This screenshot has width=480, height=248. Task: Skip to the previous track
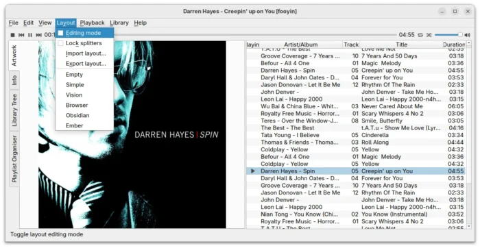coord(21,35)
